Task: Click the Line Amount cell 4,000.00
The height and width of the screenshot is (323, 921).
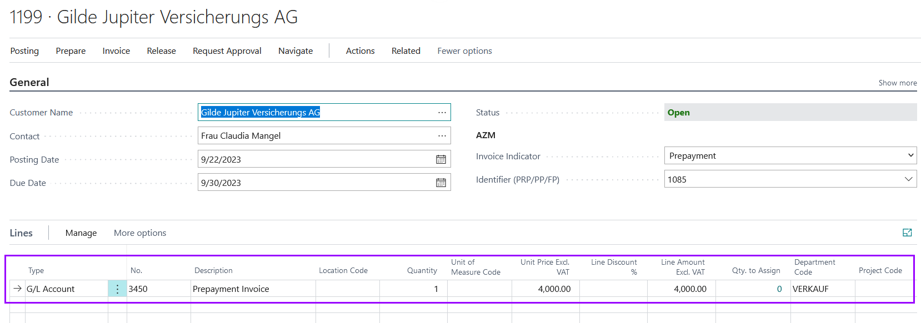Action: pos(682,289)
